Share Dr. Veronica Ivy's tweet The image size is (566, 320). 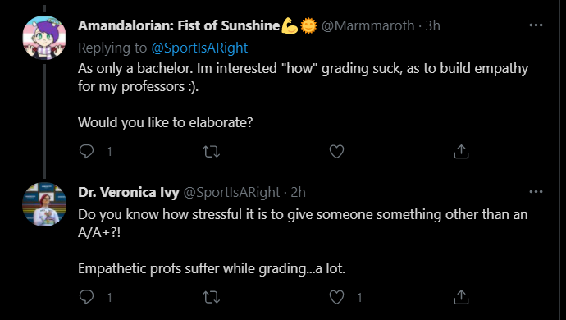[461, 297]
